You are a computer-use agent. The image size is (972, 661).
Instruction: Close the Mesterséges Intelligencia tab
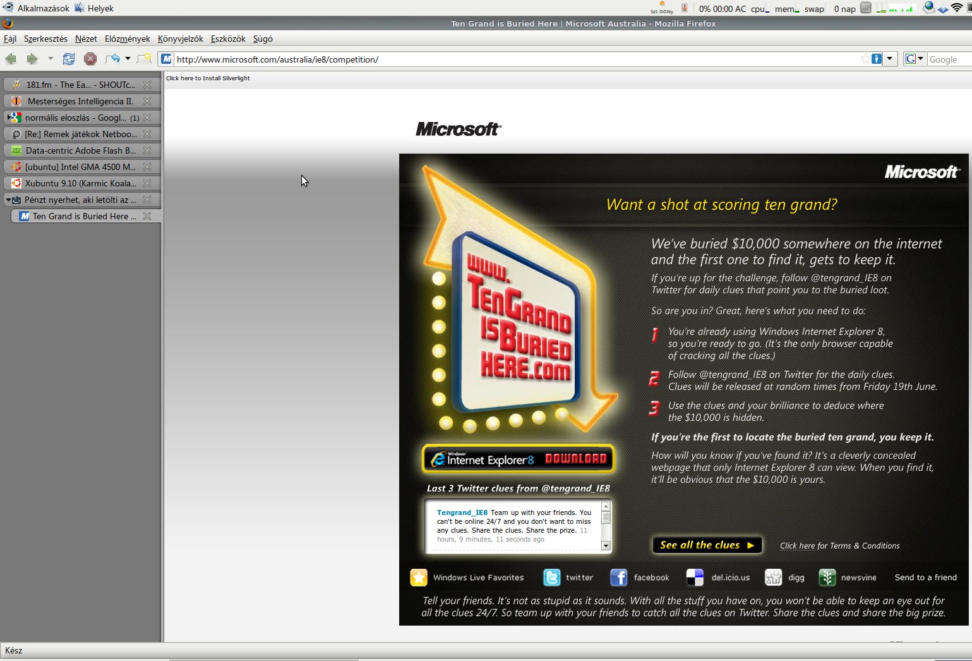point(147,100)
